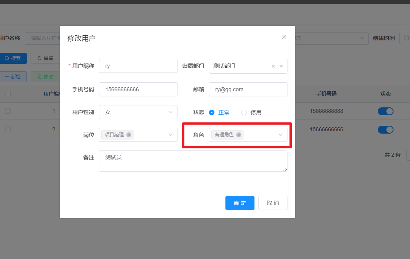410x259 pixels.
Task: Remove the 项目经理 tag via its x icon
Action: (129, 134)
